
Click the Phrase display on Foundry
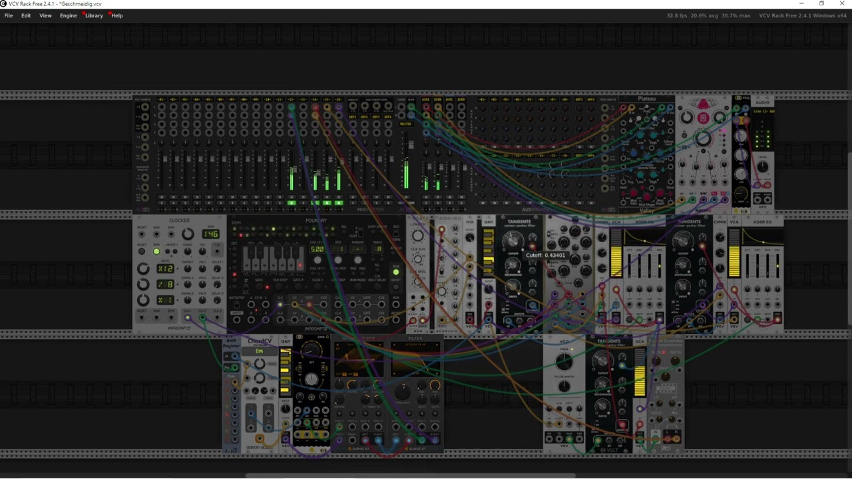click(357, 249)
